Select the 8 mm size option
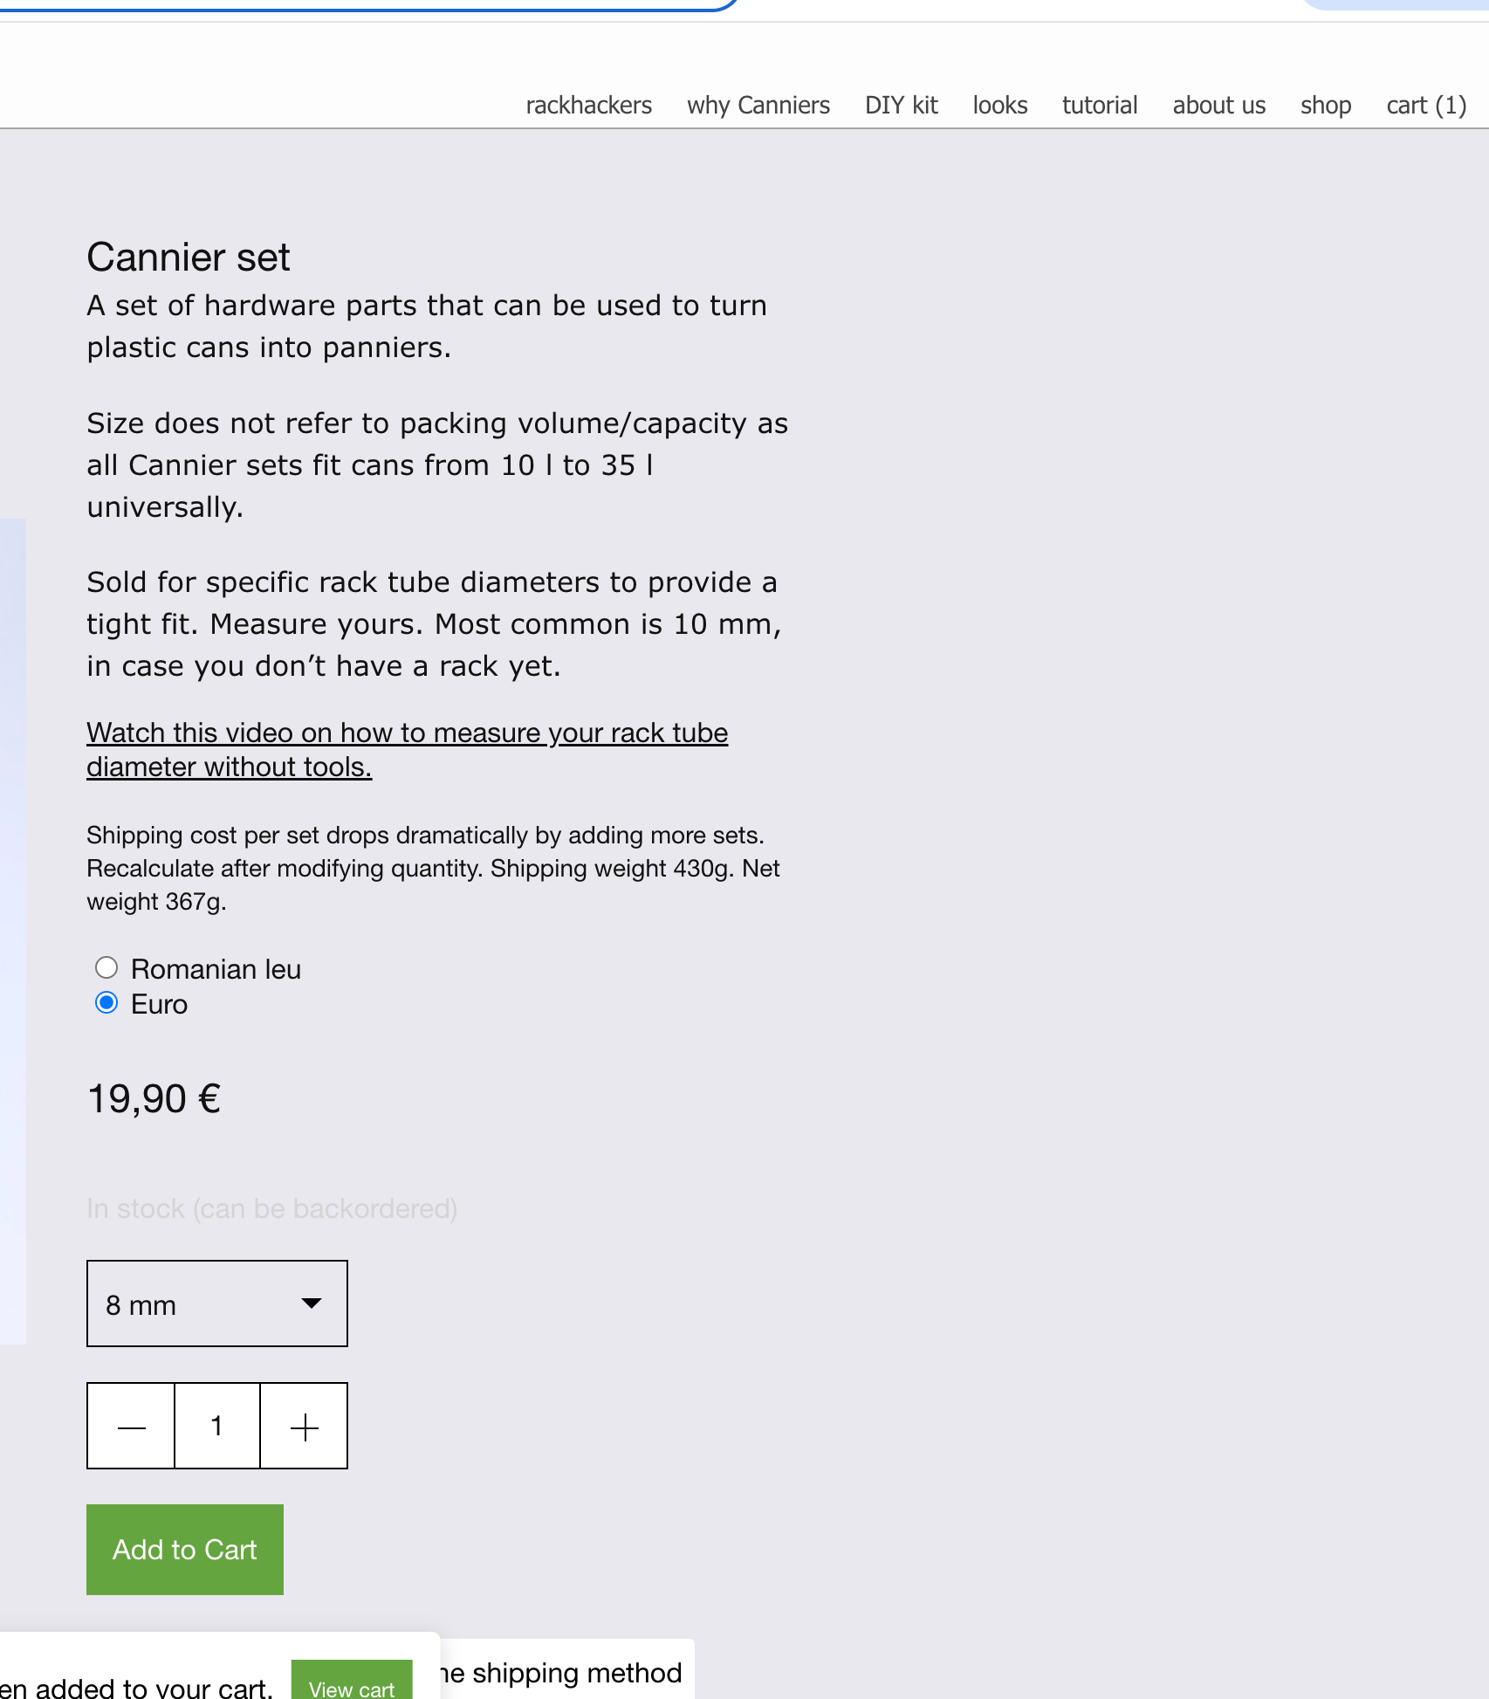1489x1699 pixels. click(x=140, y=1305)
